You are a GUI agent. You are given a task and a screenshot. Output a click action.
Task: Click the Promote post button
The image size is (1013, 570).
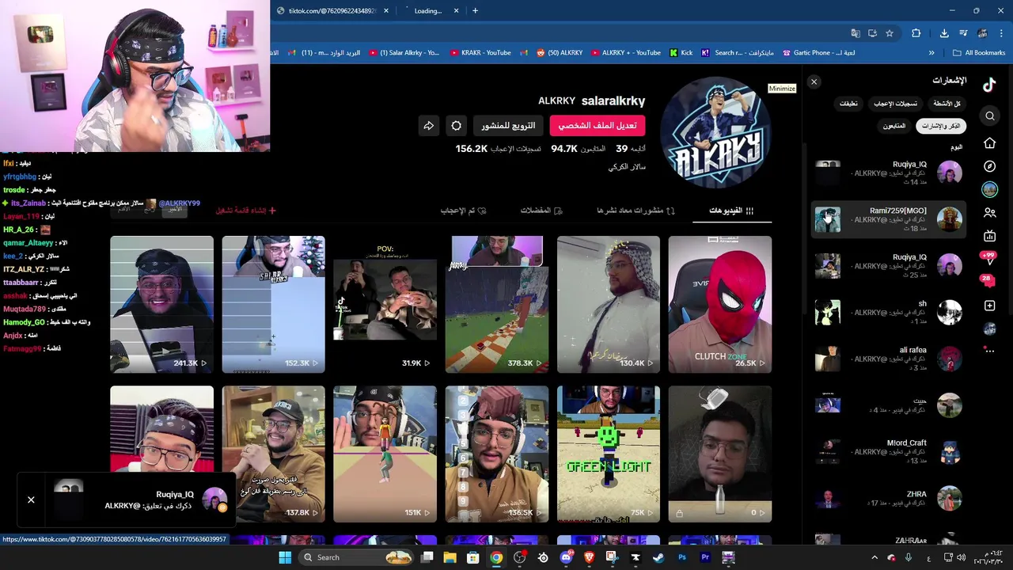point(509,126)
